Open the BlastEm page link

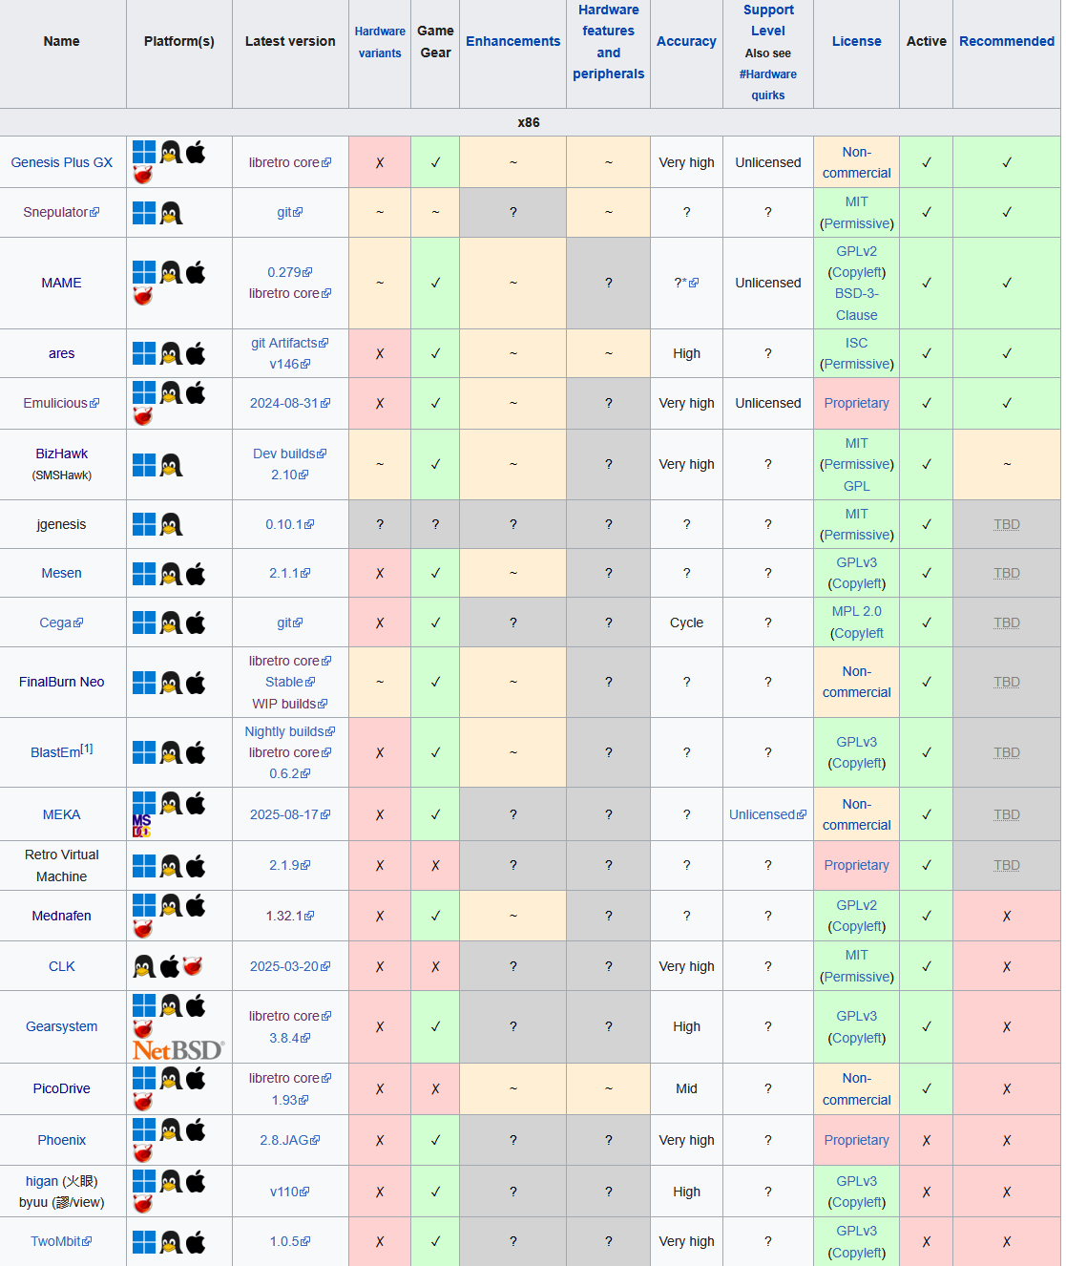55,752
